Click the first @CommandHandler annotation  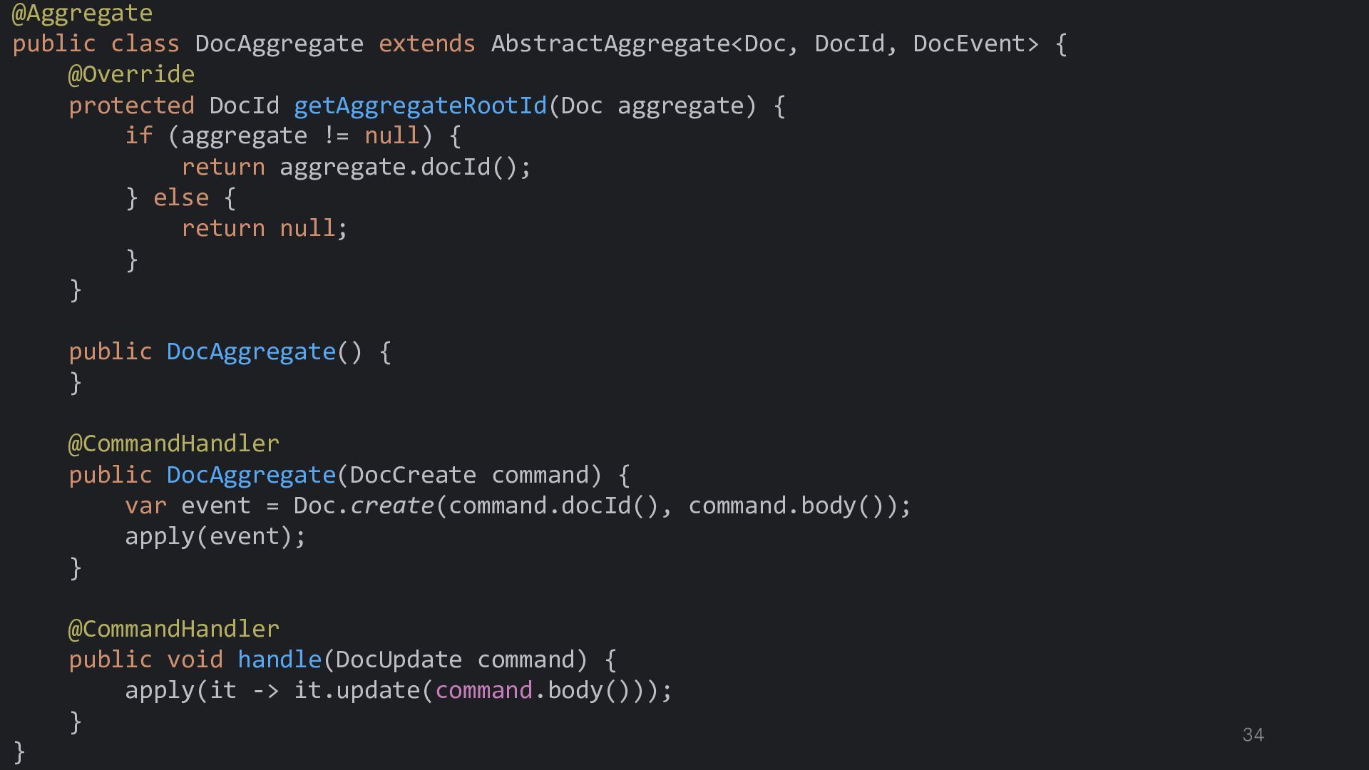coord(173,444)
